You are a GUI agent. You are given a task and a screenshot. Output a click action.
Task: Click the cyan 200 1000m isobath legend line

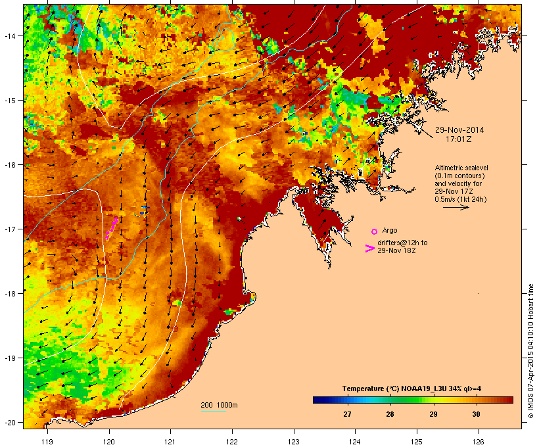click(213, 411)
